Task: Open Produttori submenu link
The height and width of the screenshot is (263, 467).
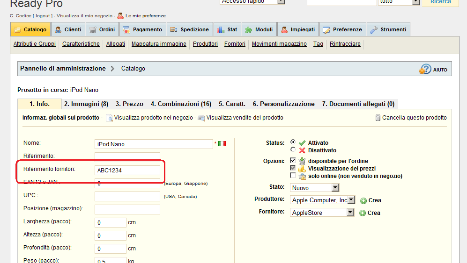Action: (205, 44)
